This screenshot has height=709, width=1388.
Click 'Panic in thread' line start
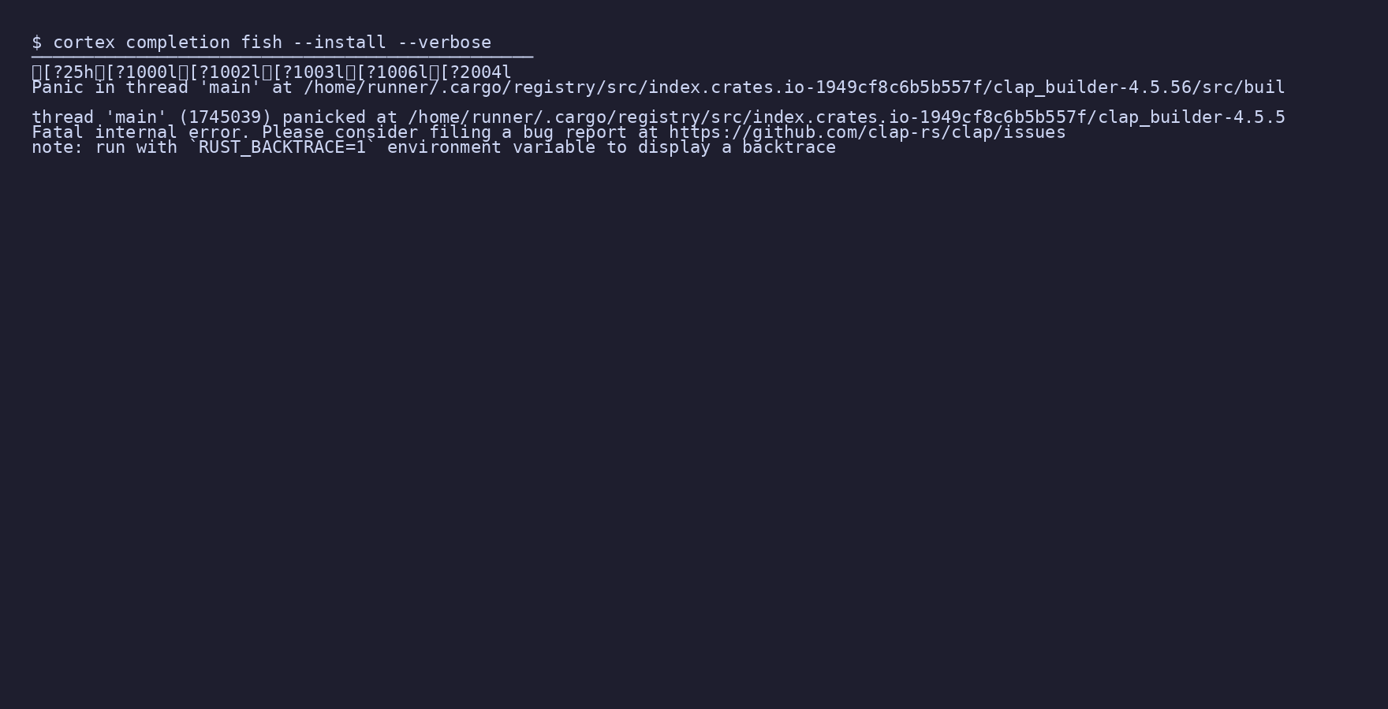pyautogui.click(x=110, y=87)
